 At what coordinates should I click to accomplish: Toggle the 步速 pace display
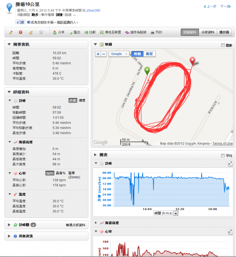(73, 100)
